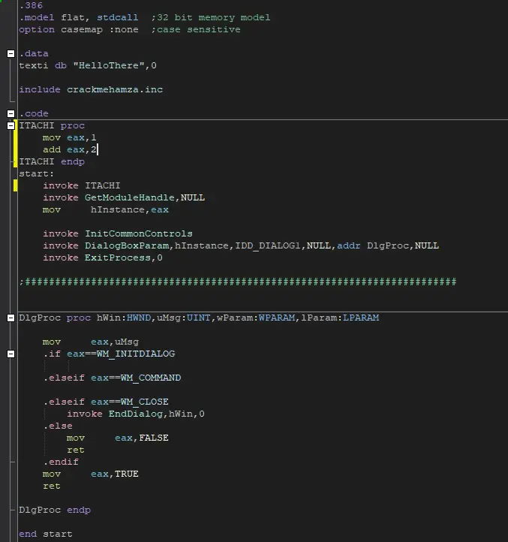Click 'invoke ExitProcess,0' line
Image resolution: width=508 pixels, height=542 pixels.
coord(103,257)
